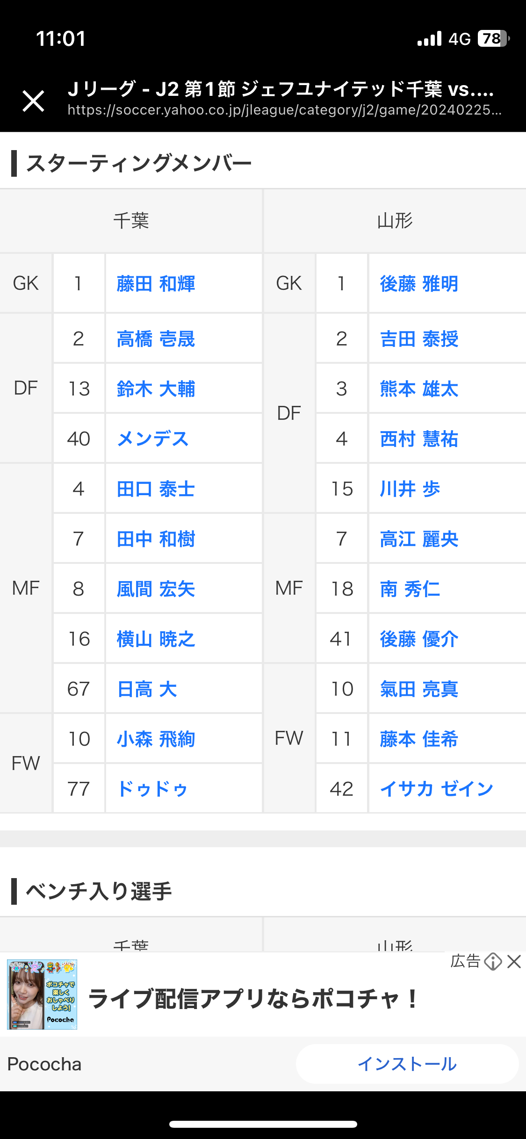Tap the イサカ ゼイン player link
The height and width of the screenshot is (1139, 526).
tap(437, 789)
